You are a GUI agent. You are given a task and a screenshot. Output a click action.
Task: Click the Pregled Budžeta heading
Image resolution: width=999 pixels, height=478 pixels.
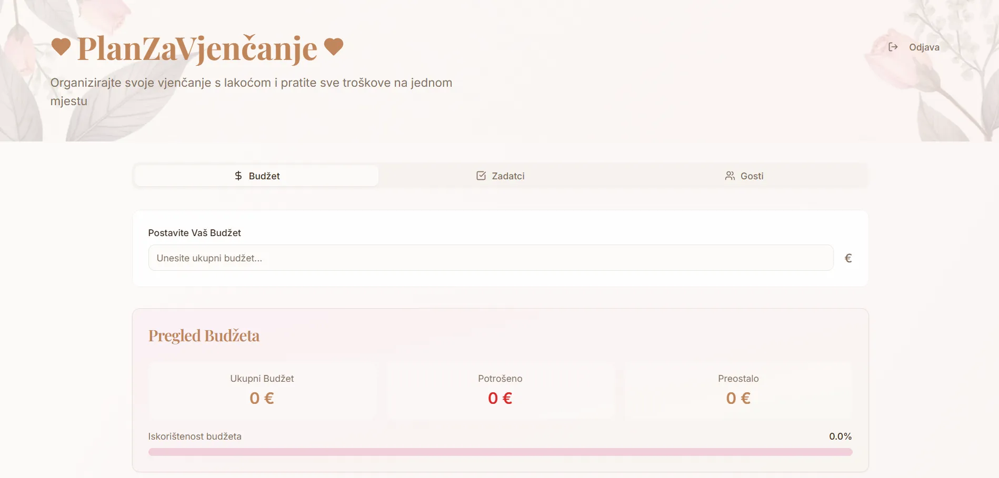pos(204,335)
